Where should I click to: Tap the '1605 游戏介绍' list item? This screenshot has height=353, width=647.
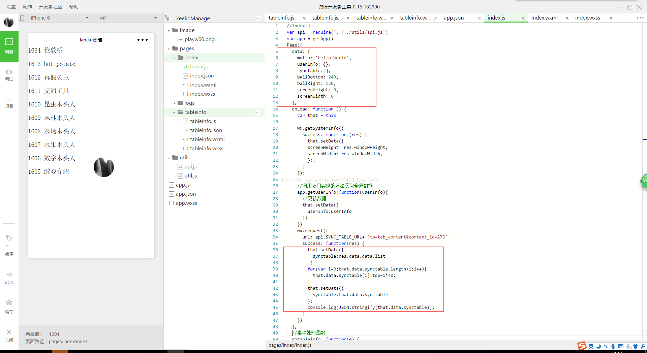49,172
